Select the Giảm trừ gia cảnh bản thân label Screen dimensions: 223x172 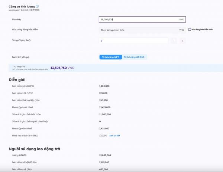click(x=26, y=114)
